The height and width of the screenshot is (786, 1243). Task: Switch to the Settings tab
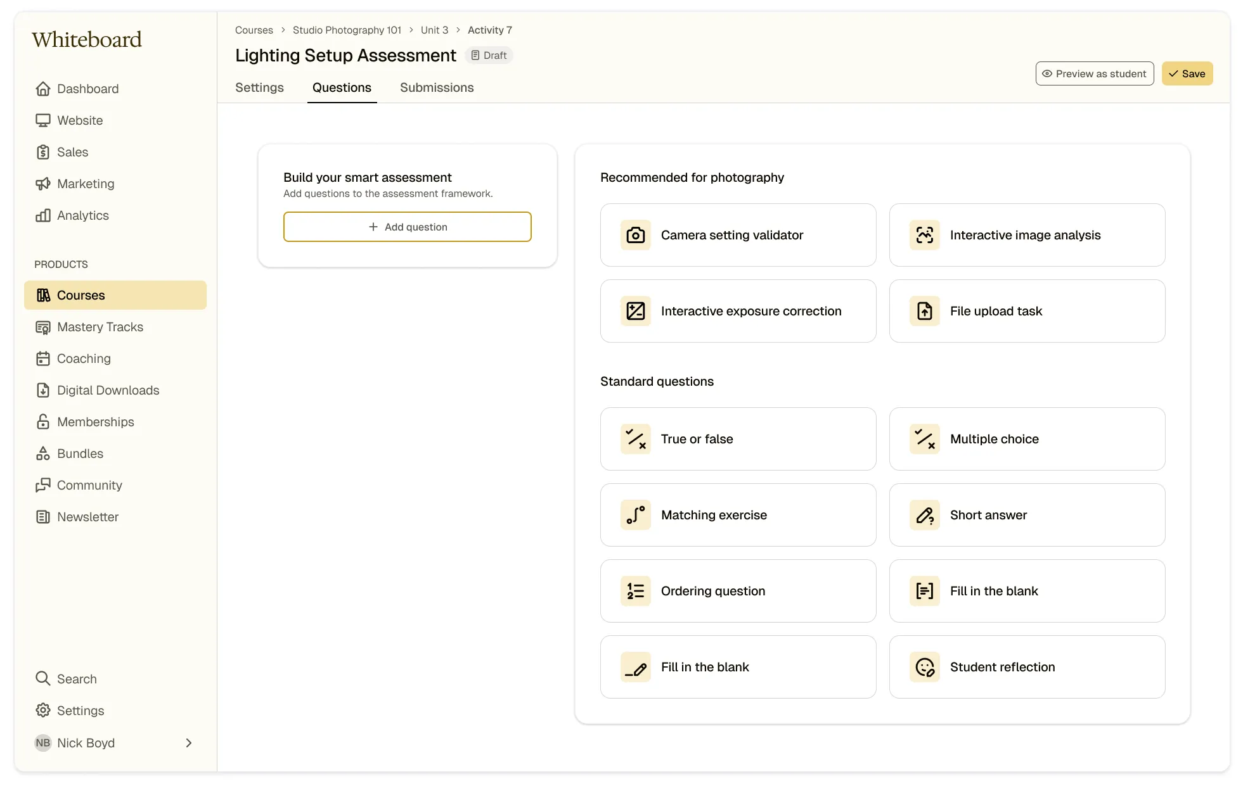(x=259, y=87)
